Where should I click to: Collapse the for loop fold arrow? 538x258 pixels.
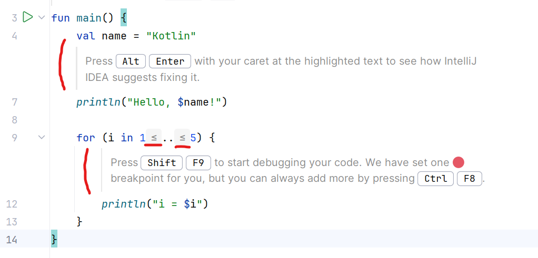pos(42,138)
